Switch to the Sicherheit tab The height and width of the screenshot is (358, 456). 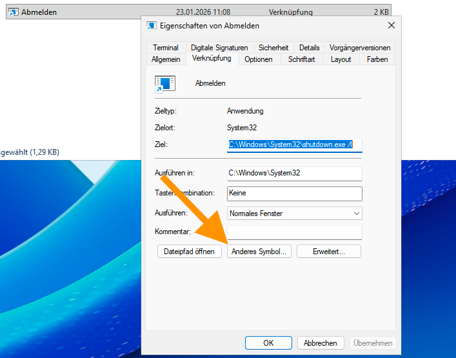tap(273, 48)
